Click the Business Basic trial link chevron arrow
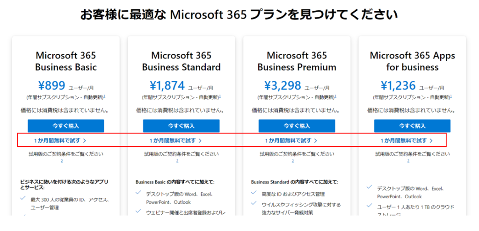This screenshot has width=479, height=231. coord(85,141)
